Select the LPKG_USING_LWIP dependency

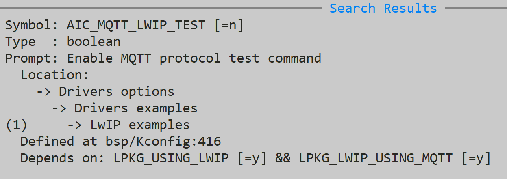171,158
